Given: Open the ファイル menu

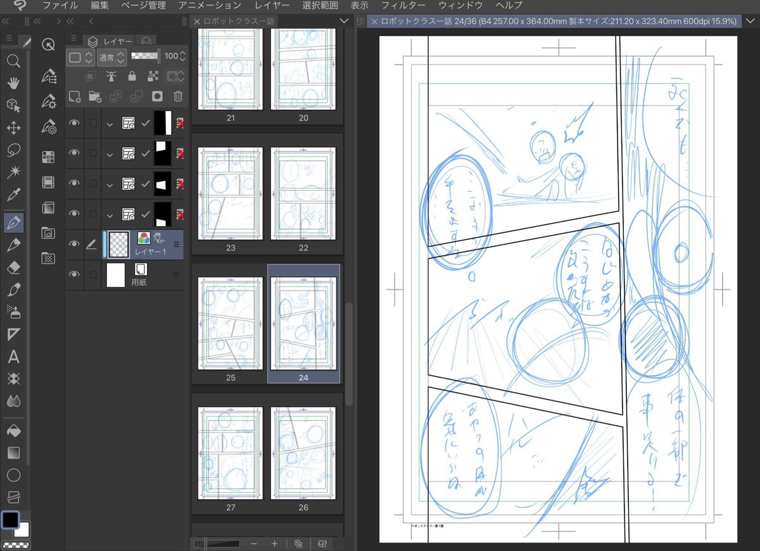Looking at the screenshot, I should pyautogui.click(x=60, y=6).
